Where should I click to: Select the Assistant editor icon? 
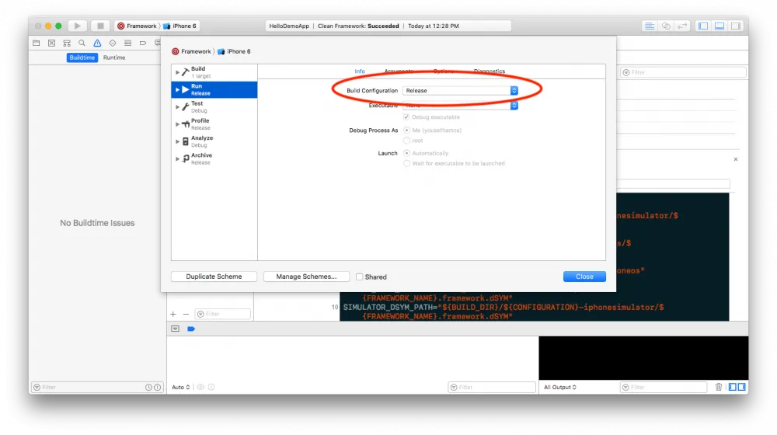click(x=666, y=26)
